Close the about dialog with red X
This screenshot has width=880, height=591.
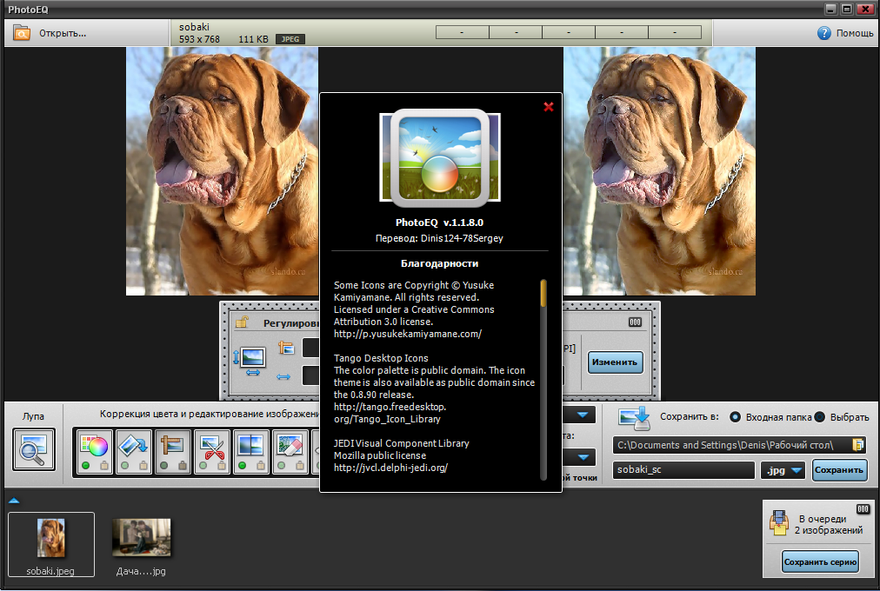tap(549, 107)
